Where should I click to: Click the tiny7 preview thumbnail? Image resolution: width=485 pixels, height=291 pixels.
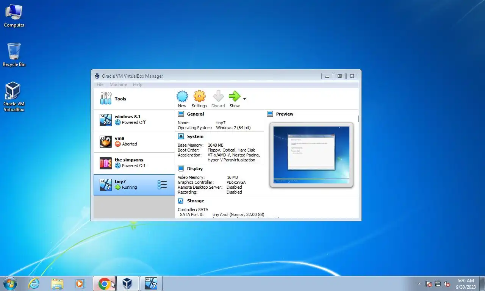(x=311, y=155)
